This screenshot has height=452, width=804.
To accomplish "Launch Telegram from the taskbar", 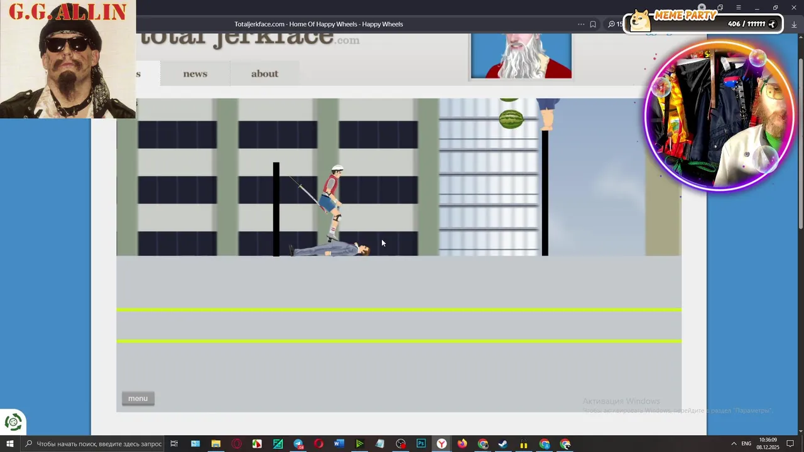I will tap(298, 444).
